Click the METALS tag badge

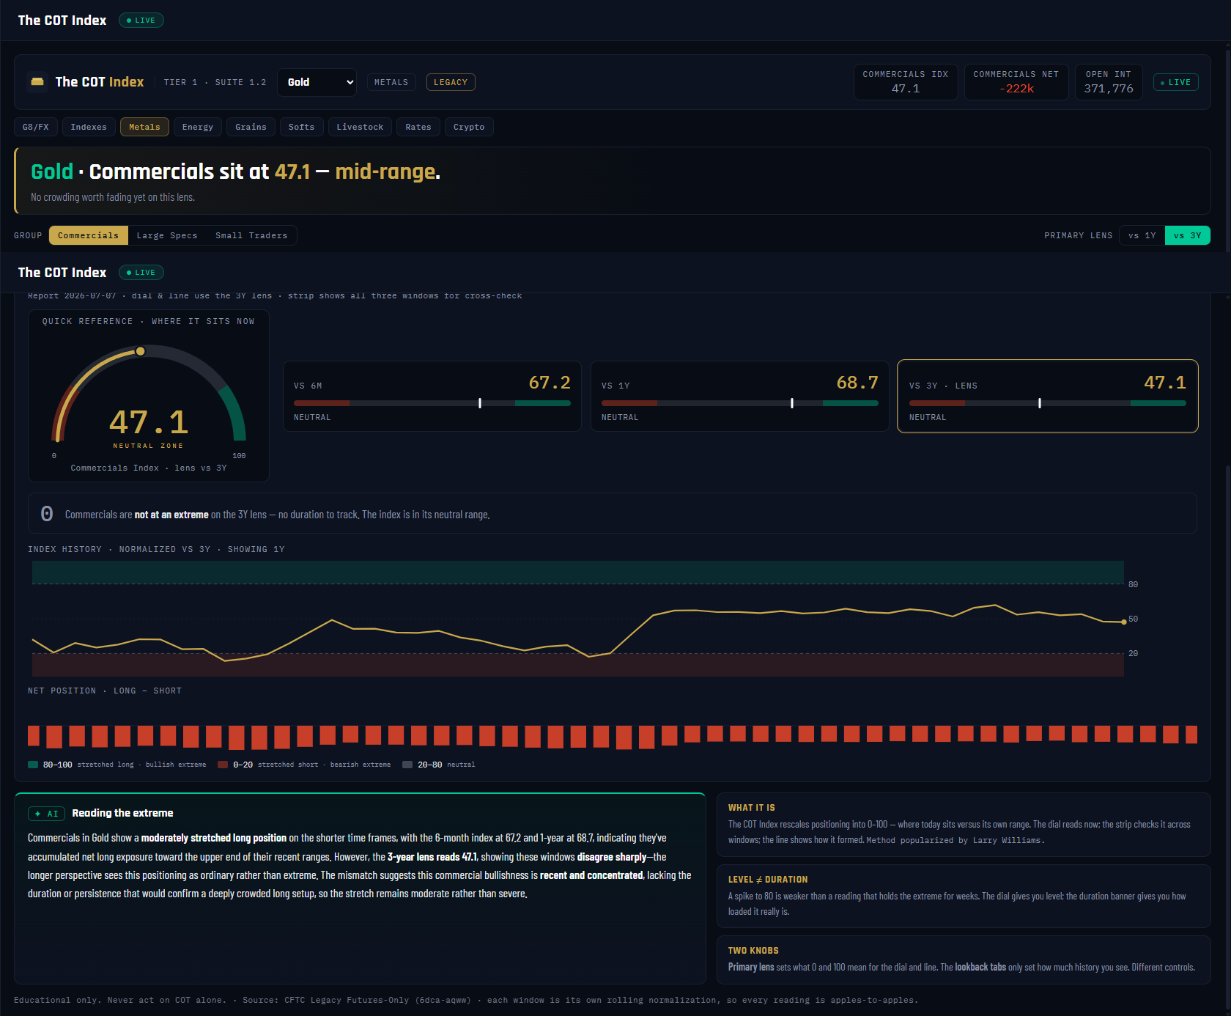click(x=391, y=82)
